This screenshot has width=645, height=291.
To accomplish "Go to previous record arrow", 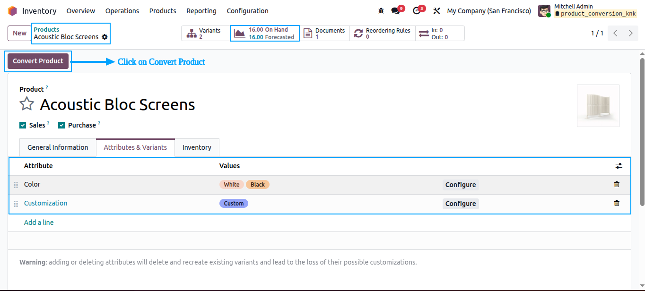I will pos(615,33).
